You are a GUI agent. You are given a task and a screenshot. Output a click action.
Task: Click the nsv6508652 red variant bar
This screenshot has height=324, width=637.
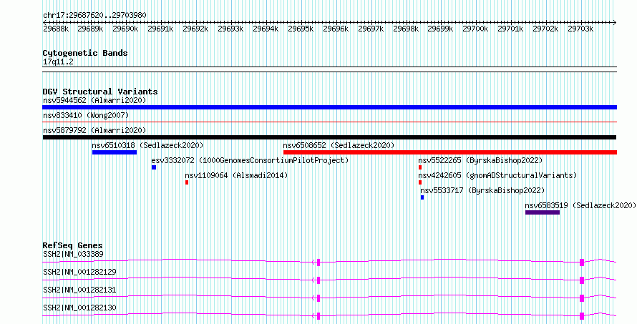[x=450, y=152]
